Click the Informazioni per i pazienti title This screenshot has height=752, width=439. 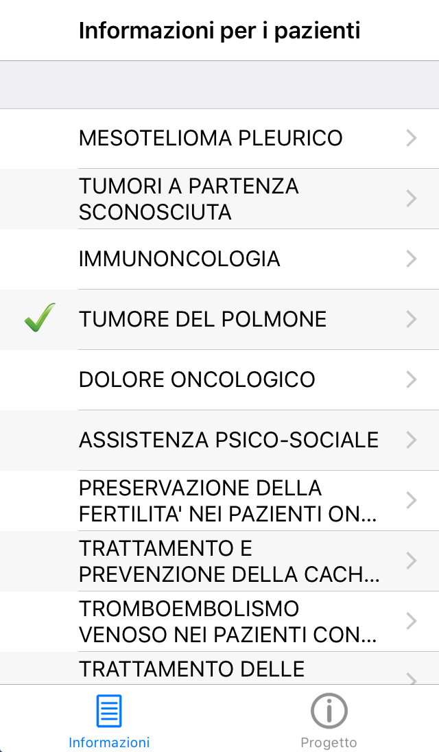[x=219, y=31]
